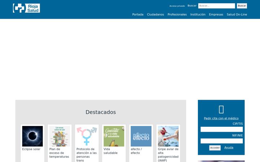Image resolution: width=260 pixels, height=162 pixels.
Task: Open the Empresas menu item
Action: (x=216, y=14)
